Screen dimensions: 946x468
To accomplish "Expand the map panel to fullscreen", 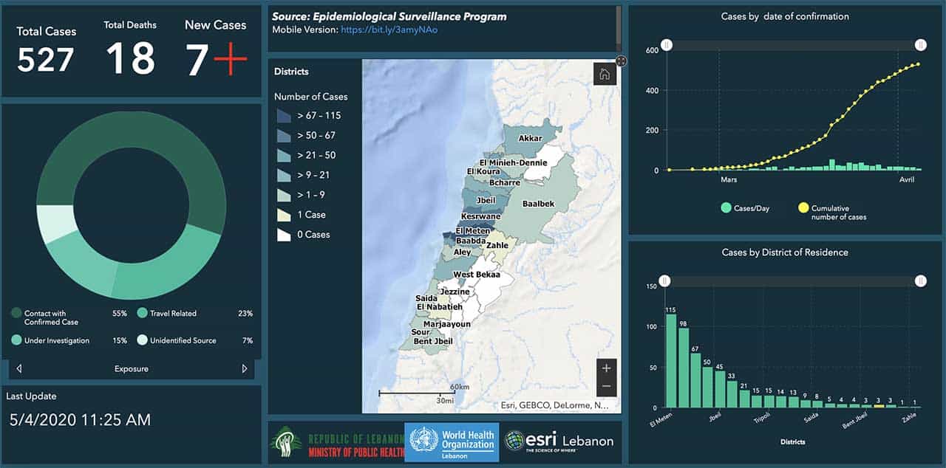I will (621, 61).
